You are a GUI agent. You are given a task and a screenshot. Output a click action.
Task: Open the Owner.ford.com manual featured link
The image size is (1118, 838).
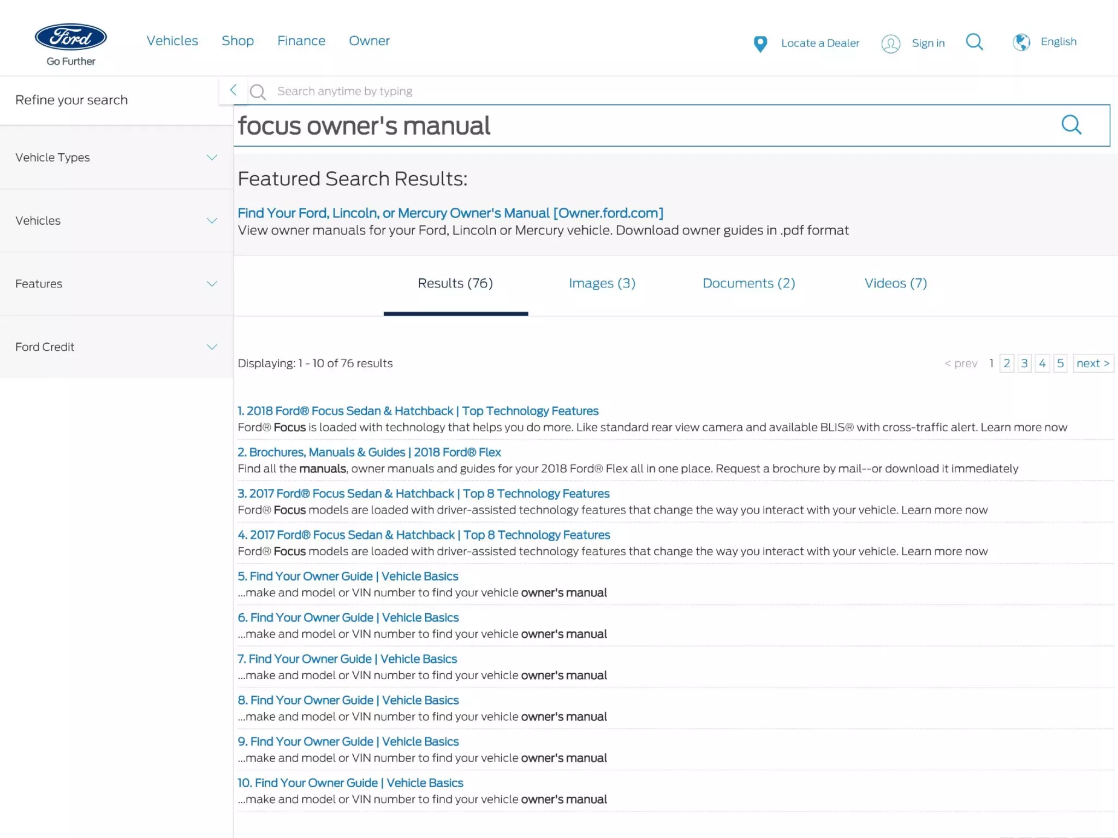pos(450,213)
